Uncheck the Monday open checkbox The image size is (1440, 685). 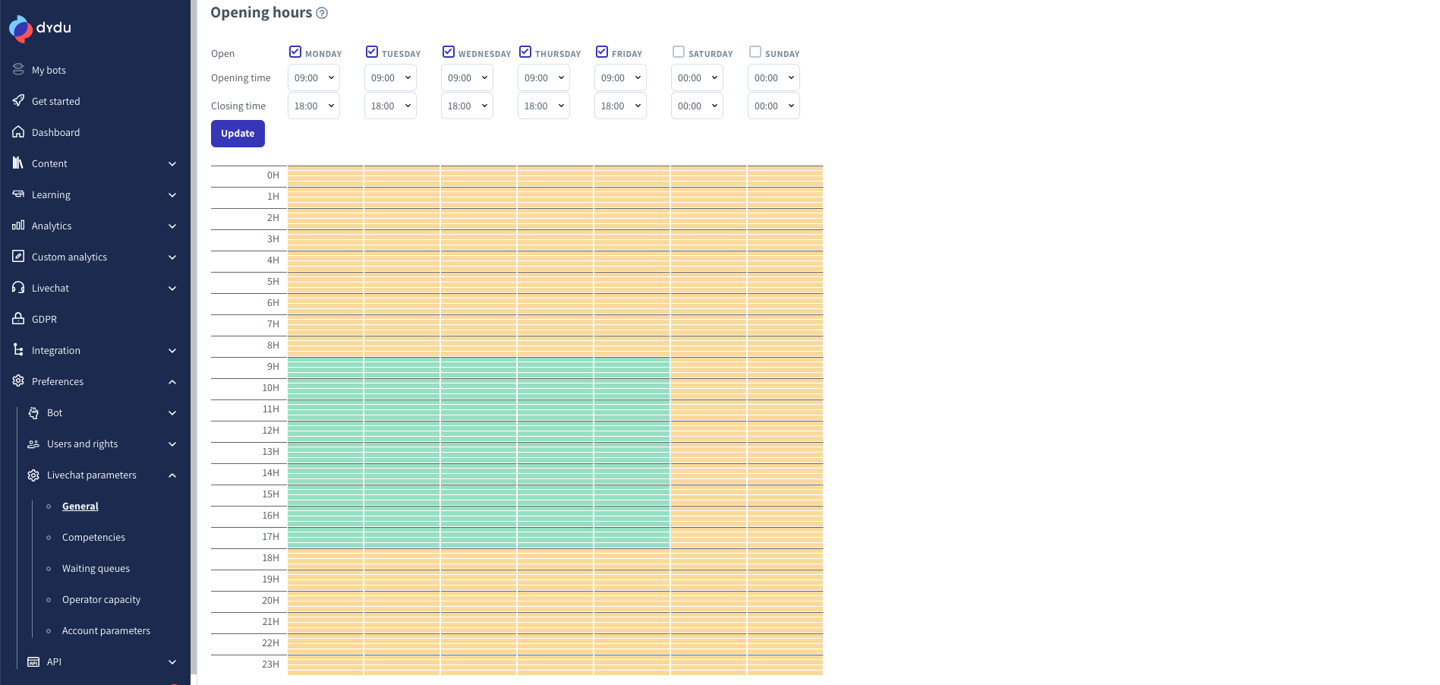click(x=295, y=52)
